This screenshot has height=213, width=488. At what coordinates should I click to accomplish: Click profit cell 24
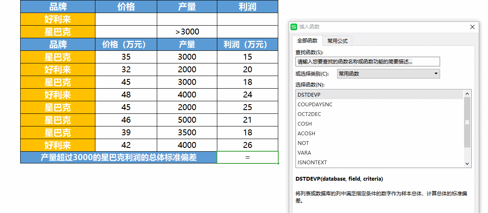[248, 95]
